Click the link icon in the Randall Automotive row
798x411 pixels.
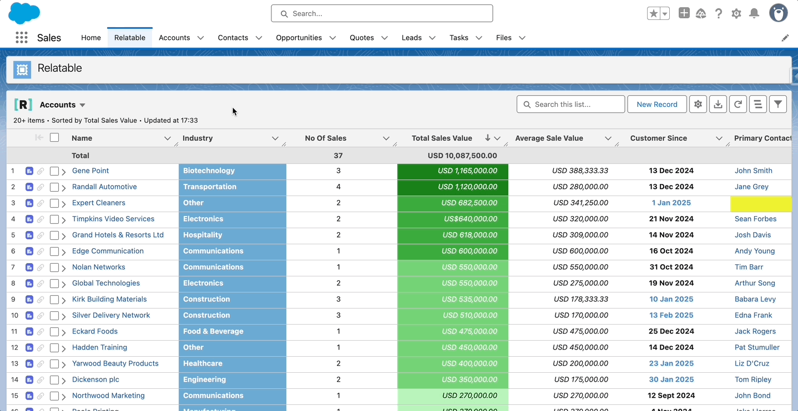[x=41, y=187]
